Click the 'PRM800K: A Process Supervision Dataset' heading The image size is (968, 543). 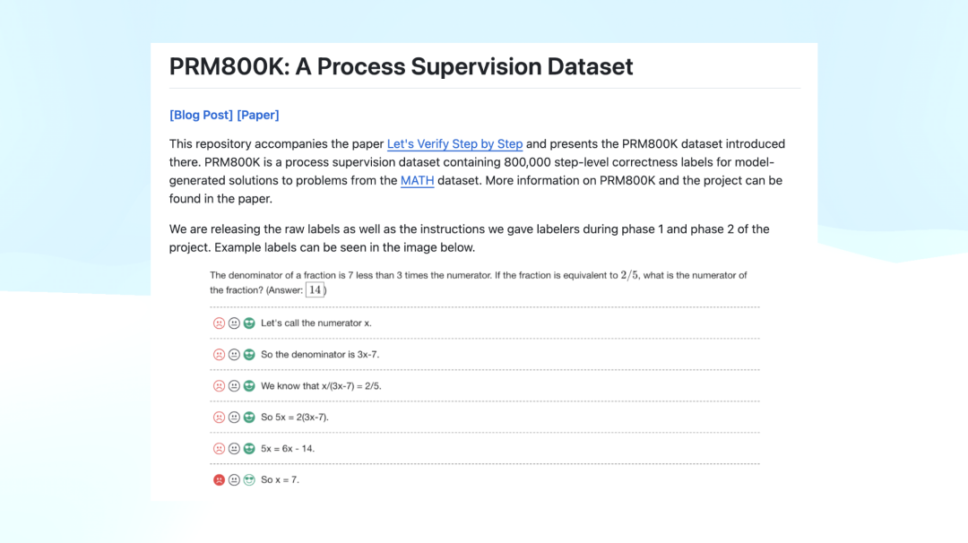401,66
